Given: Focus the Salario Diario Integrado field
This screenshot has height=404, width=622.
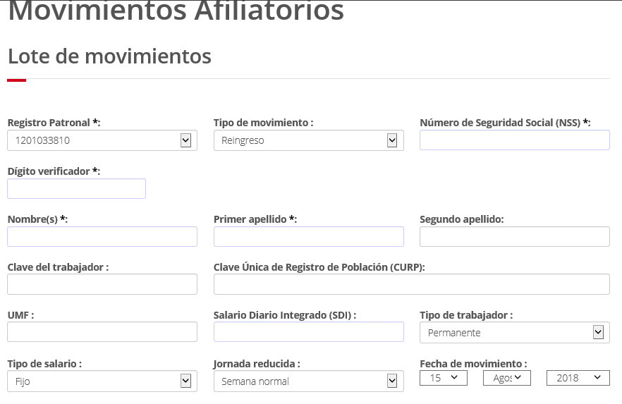Looking at the screenshot, I should coord(309,332).
